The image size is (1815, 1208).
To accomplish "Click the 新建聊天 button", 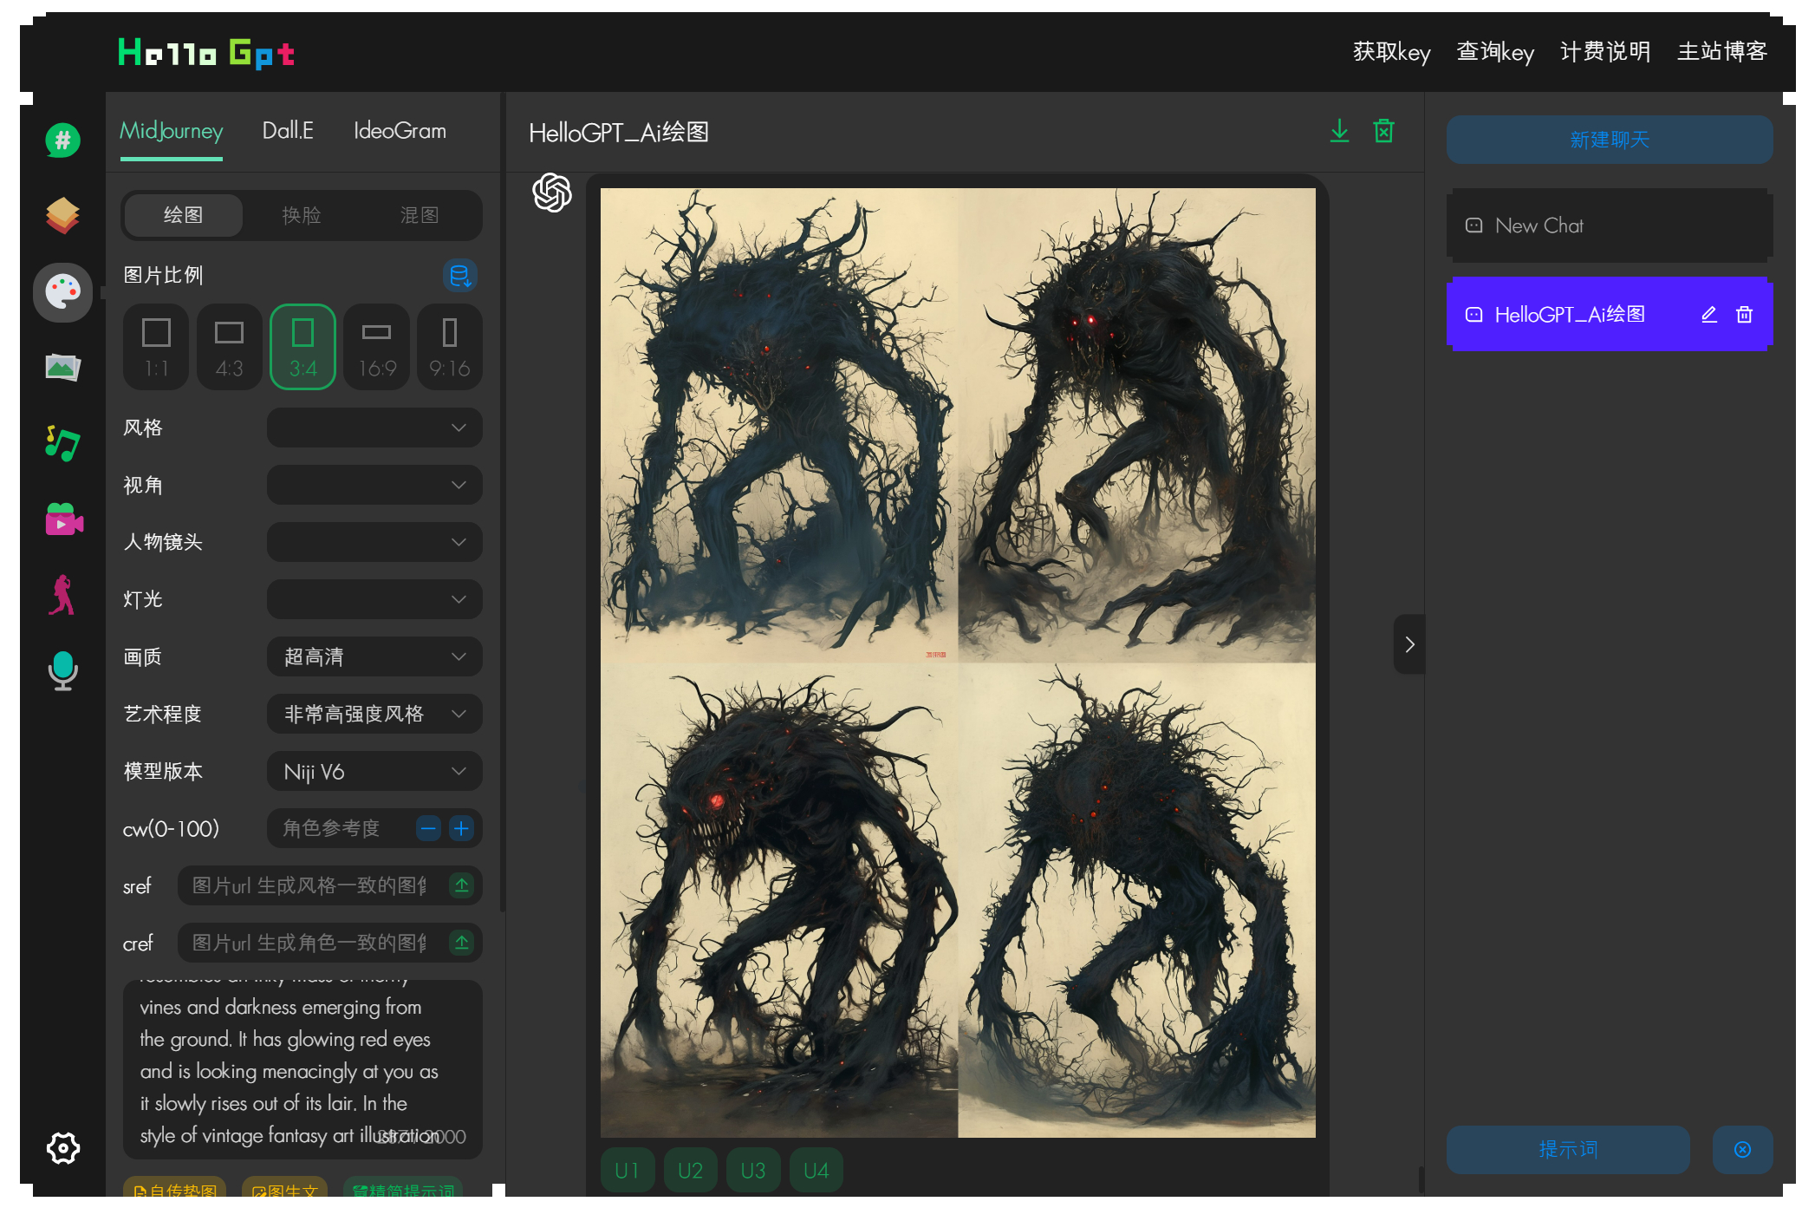I will pyautogui.click(x=1610, y=140).
